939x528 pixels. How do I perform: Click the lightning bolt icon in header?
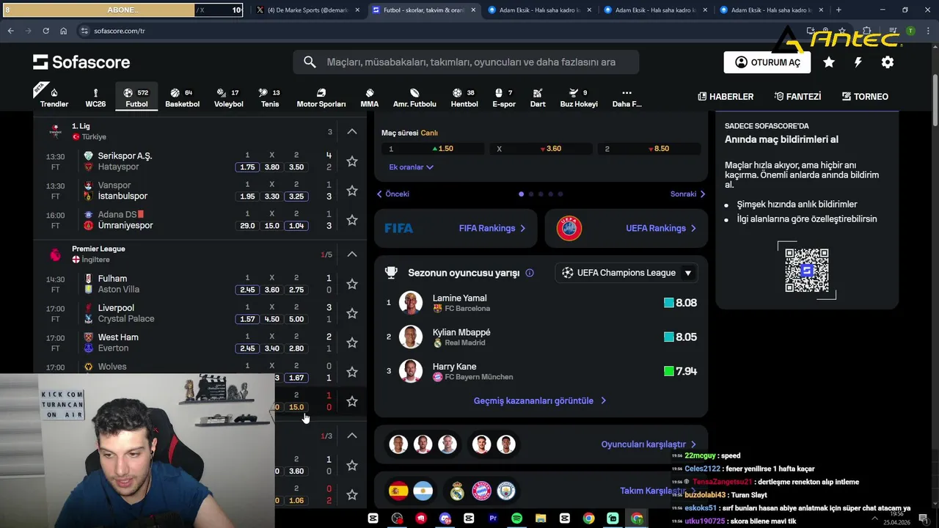click(x=858, y=62)
